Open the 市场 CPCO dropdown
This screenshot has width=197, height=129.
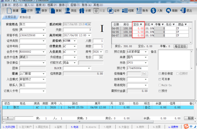click(146, 63)
